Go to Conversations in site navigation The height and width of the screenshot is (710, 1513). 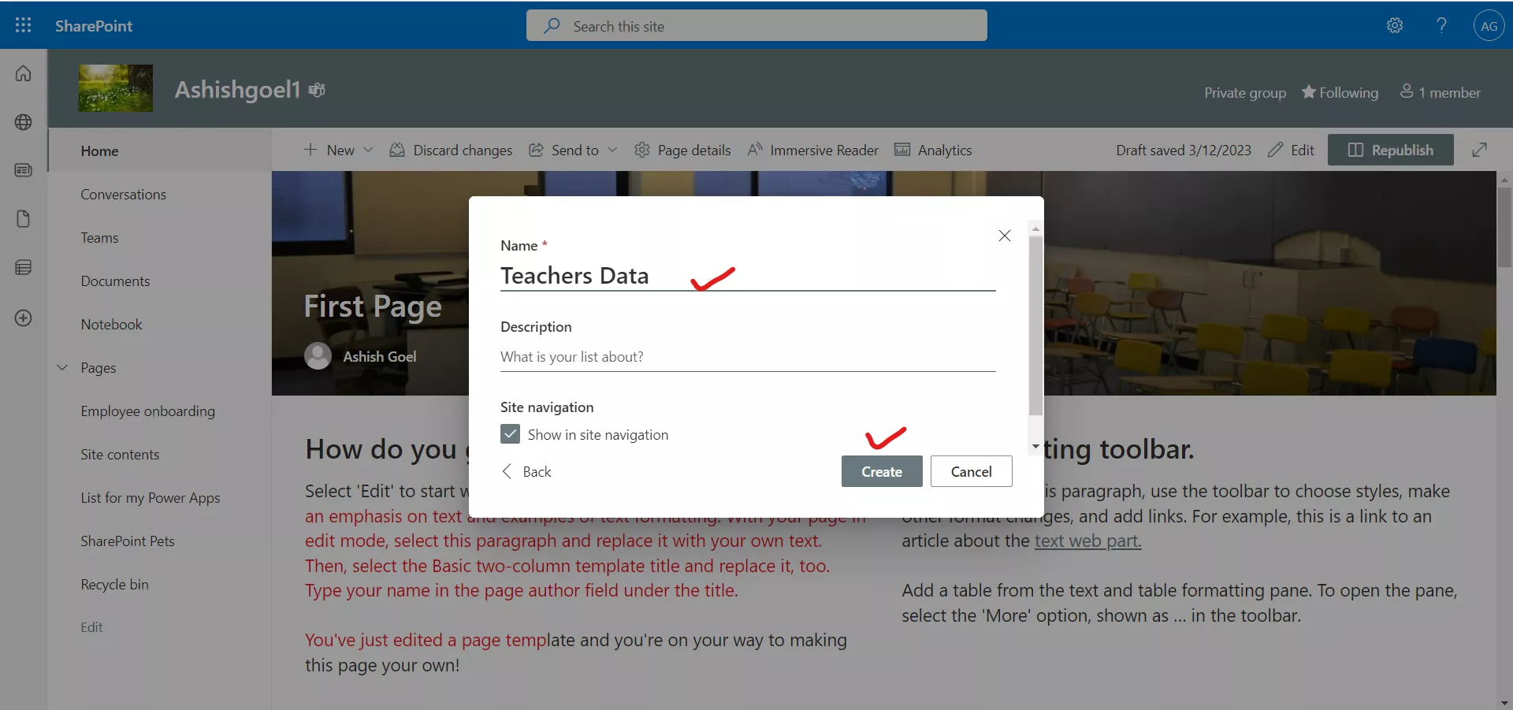123,194
